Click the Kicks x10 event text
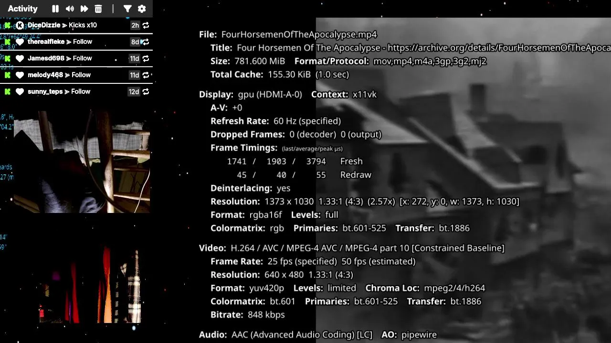Screen dimensions: 611x343 [83, 25]
